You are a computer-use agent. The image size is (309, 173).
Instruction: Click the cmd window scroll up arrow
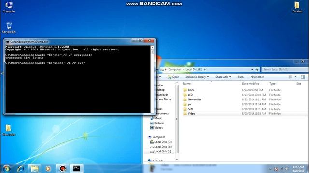click(x=152, y=48)
